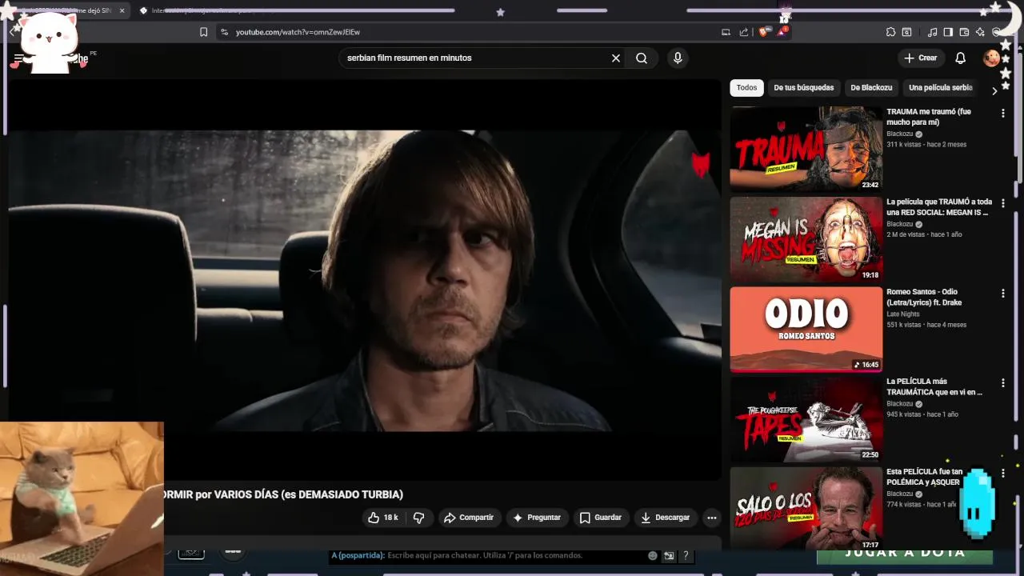Click the video player frame
The height and width of the screenshot is (576, 1024).
364,280
